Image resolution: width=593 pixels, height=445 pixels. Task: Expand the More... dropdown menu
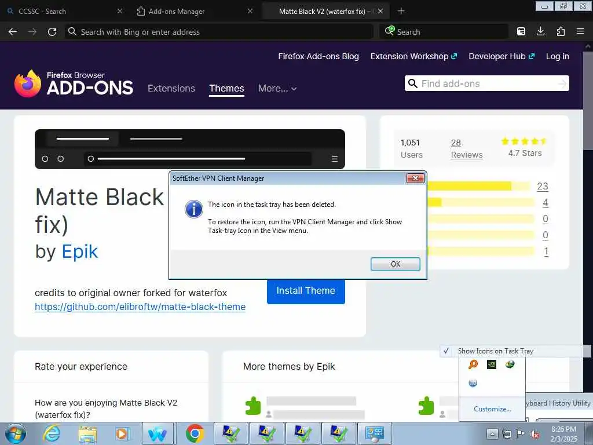coord(277,89)
